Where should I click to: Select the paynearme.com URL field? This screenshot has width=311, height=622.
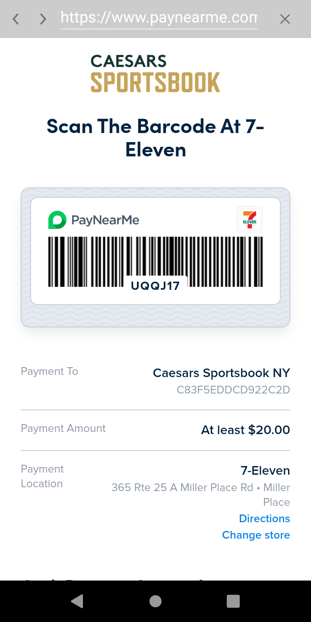(x=159, y=19)
